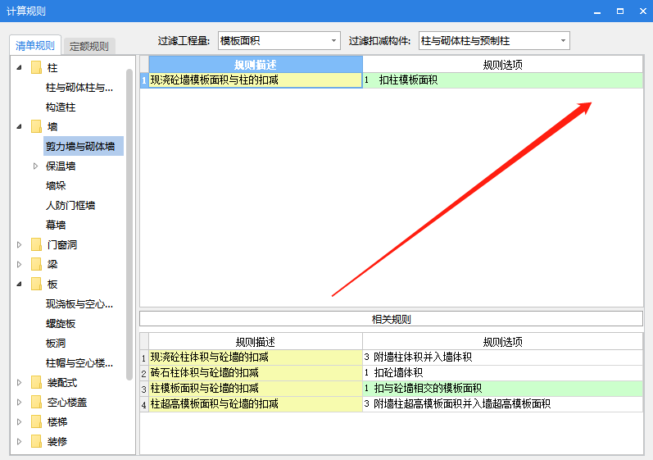Screen dimensions: 653x460
Task: Click the 楼梯 folder icon
Action: click(37, 421)
